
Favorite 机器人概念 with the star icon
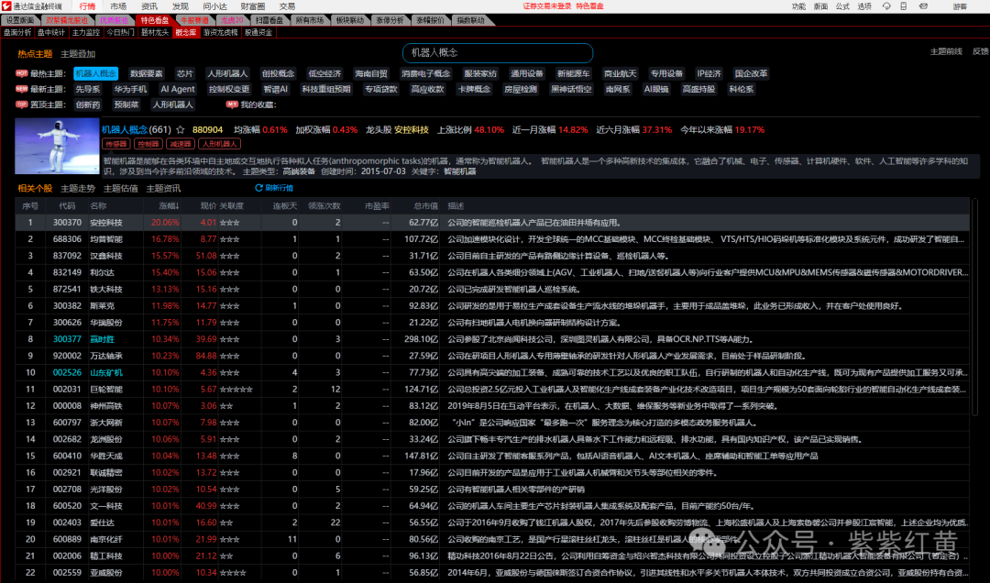[180, 129]
